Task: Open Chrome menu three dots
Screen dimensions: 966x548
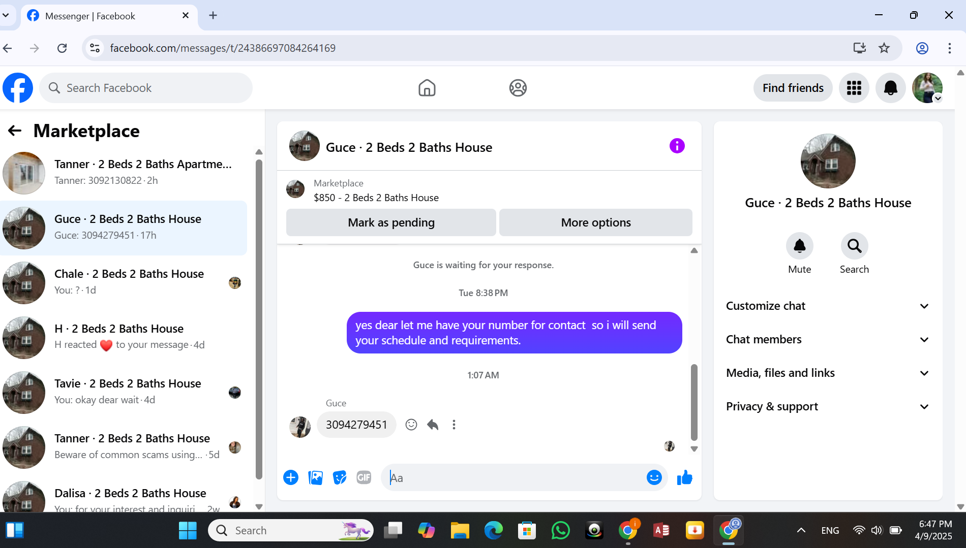Action: pyautogui.click(x=950, y=48)
